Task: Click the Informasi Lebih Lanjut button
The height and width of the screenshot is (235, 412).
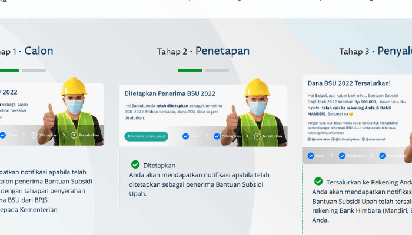Action: (147, 136)
